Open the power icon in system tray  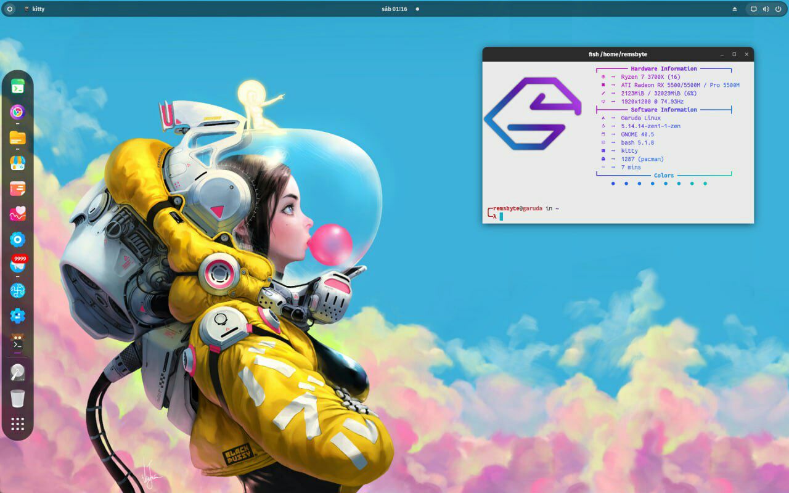(778, 9)
